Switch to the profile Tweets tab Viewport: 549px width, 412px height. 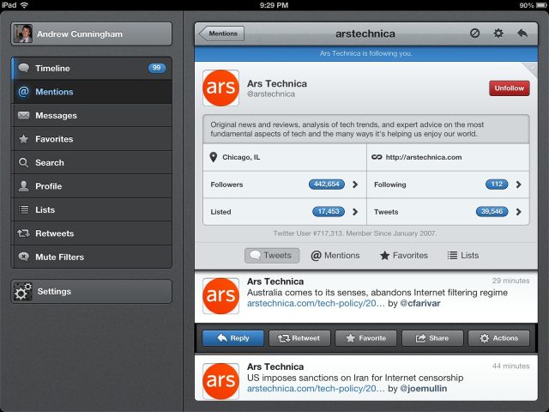[272, 256]
